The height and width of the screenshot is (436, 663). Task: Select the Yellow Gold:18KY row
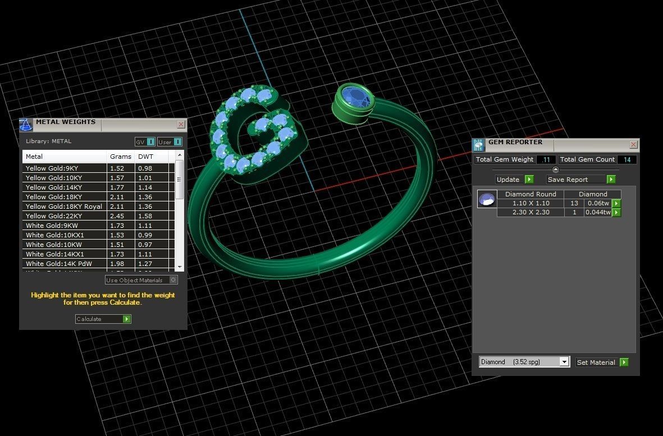pos(98,197)
